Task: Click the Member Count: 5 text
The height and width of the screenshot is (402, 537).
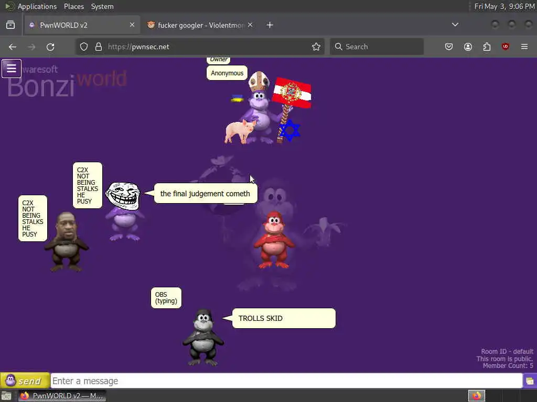Action: pyautogui.click(x=508, y=365)
